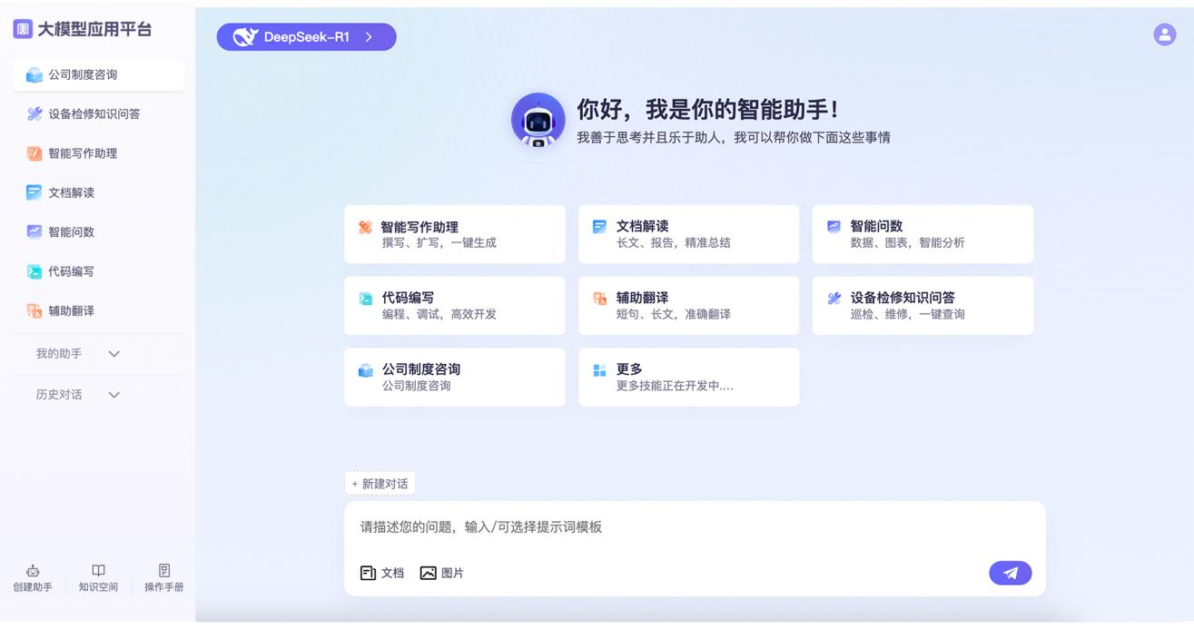Start a new chat with 新建对话

tap(380, 484)
